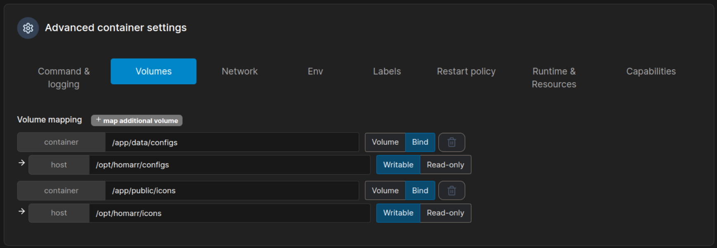
Task: Open the Command & logging tab
Action: point(64,78)
